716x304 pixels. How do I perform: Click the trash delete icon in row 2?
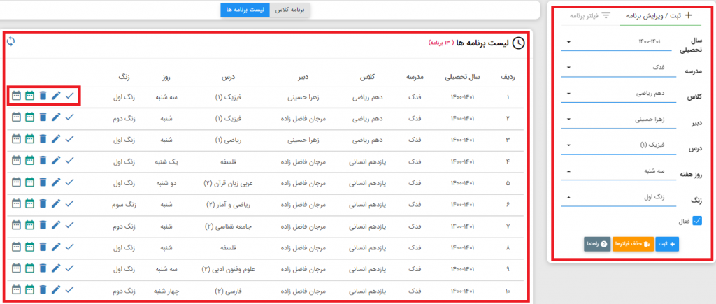pyautogui.click(x=43, y=117)
